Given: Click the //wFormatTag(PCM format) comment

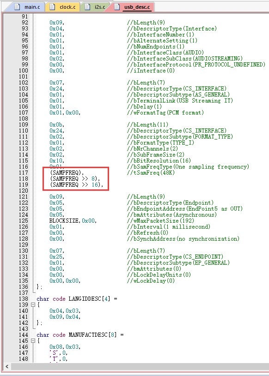Looking at the screenshot, I should coord(165,112).
